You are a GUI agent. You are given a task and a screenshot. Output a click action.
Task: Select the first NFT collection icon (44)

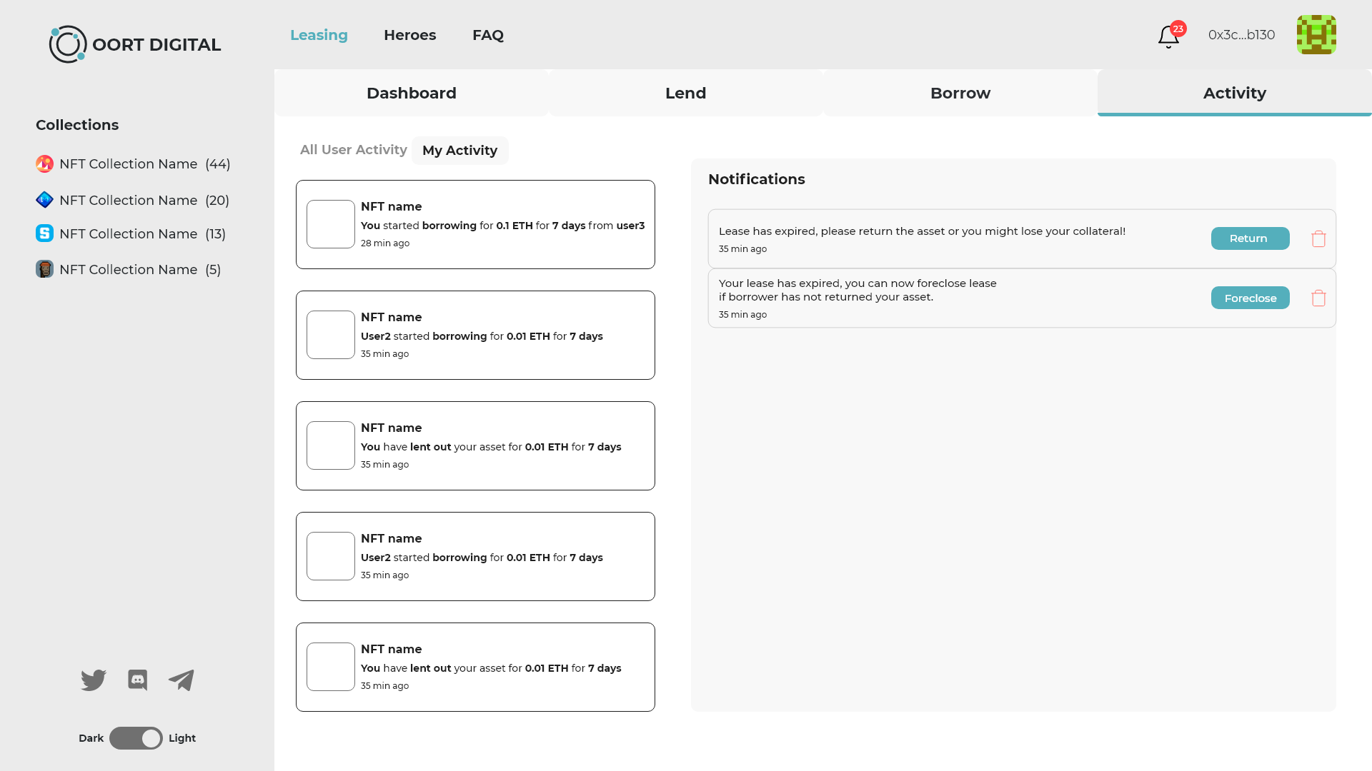[x=44, y=163]
